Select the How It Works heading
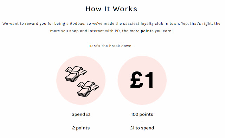The width and height of the screenshot is (225, 138). pyautogui.click(x=111, y=9)
